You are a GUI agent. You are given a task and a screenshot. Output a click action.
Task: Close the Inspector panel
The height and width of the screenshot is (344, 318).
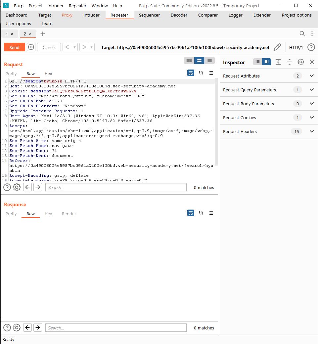click(x=312, y=62)
